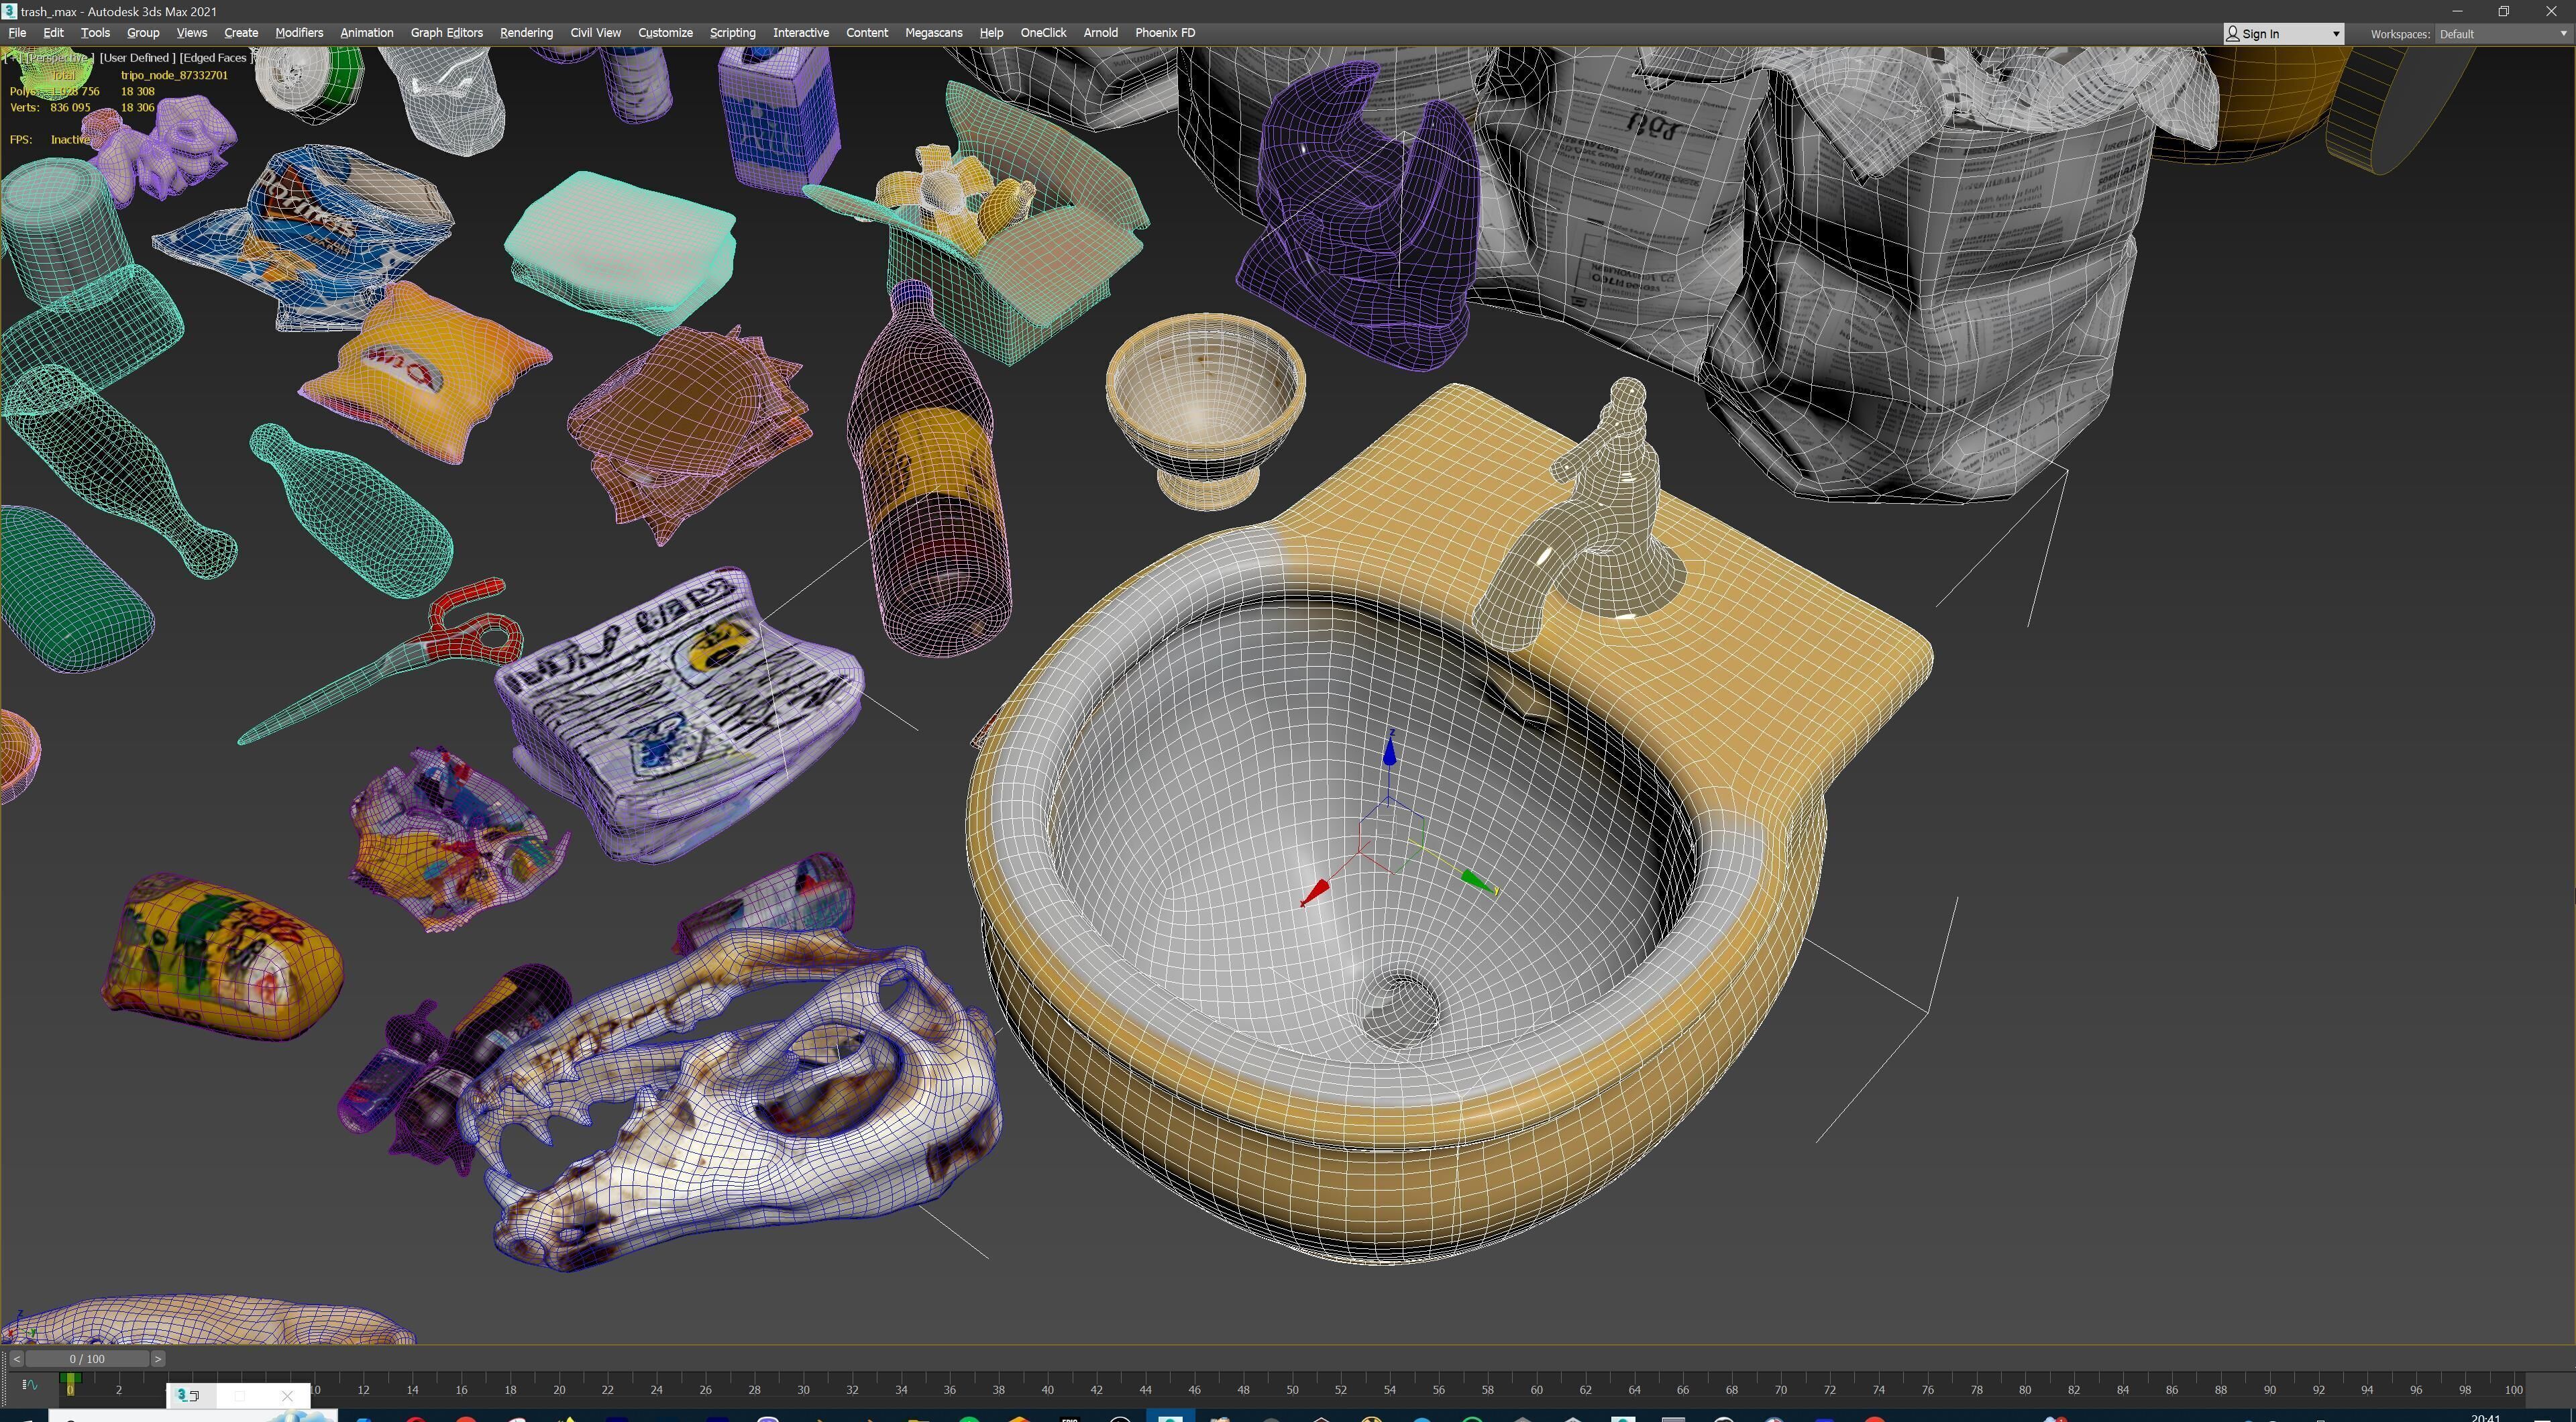This screenshot has width=2576, height=1422.
Task: Open the Tools menu
Action: [x=95, y=33]
